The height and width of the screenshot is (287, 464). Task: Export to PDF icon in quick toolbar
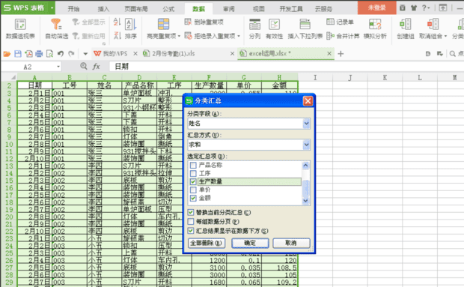[x=28, y=54]
